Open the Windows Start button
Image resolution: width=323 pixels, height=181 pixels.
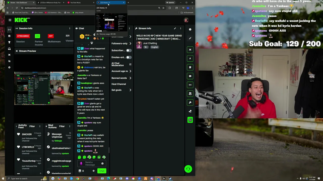click(3, 178)
